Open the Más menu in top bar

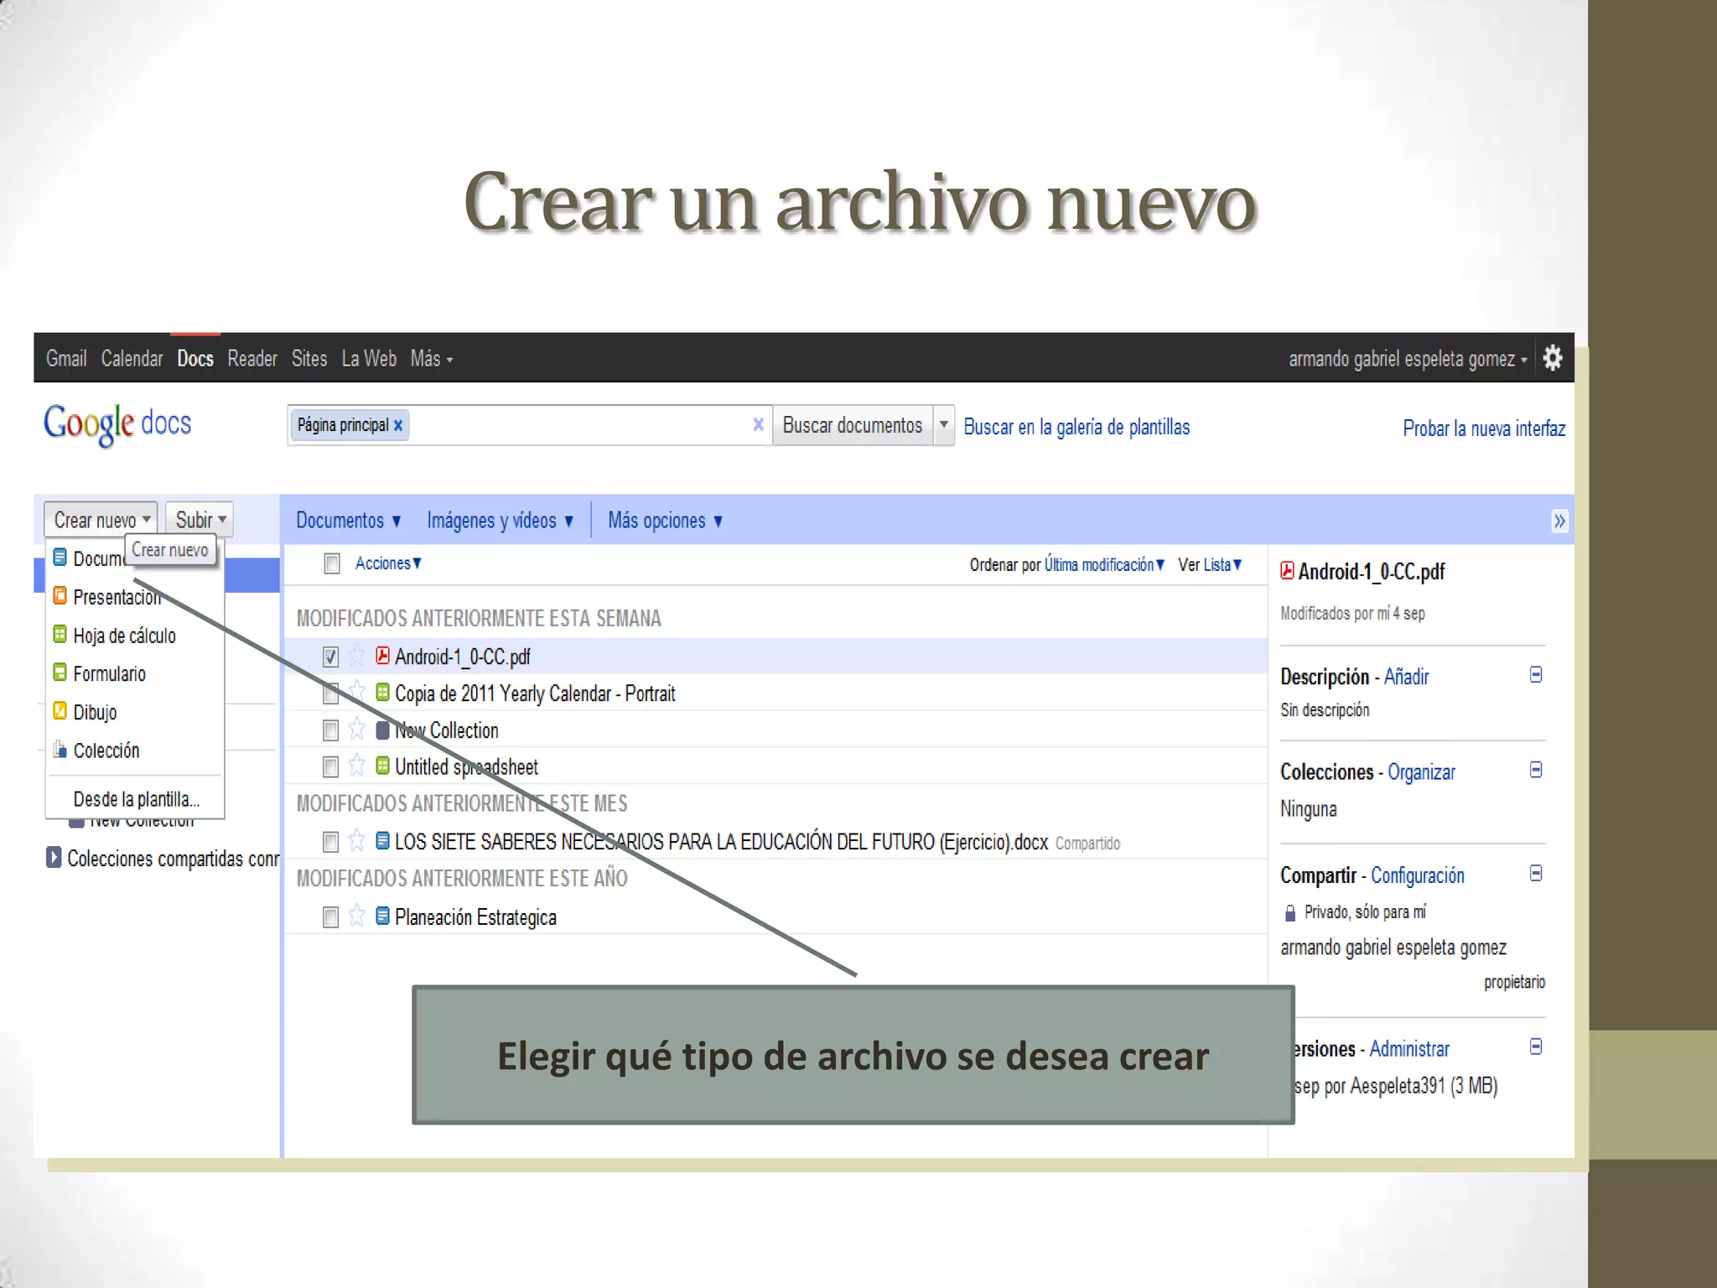coord(432,359)
